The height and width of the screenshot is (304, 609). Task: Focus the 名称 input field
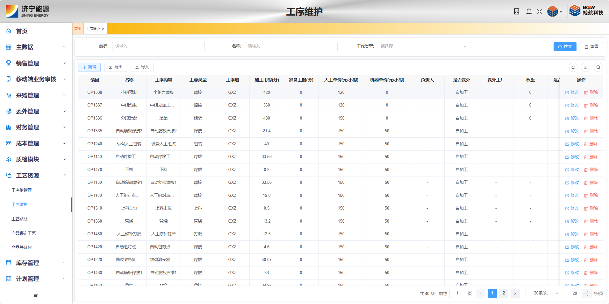291,46
